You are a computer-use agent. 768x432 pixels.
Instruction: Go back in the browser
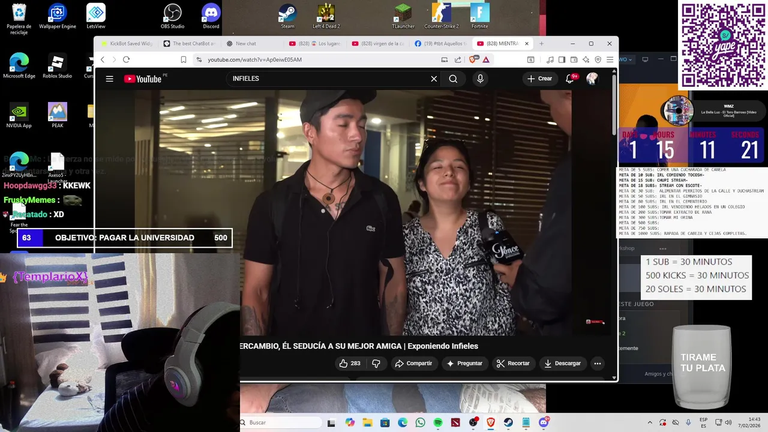[x=103, y=59]
